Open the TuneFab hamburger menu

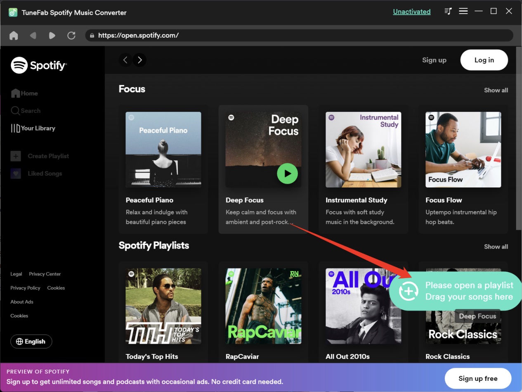pyautogui.click(x=463, y=11)
